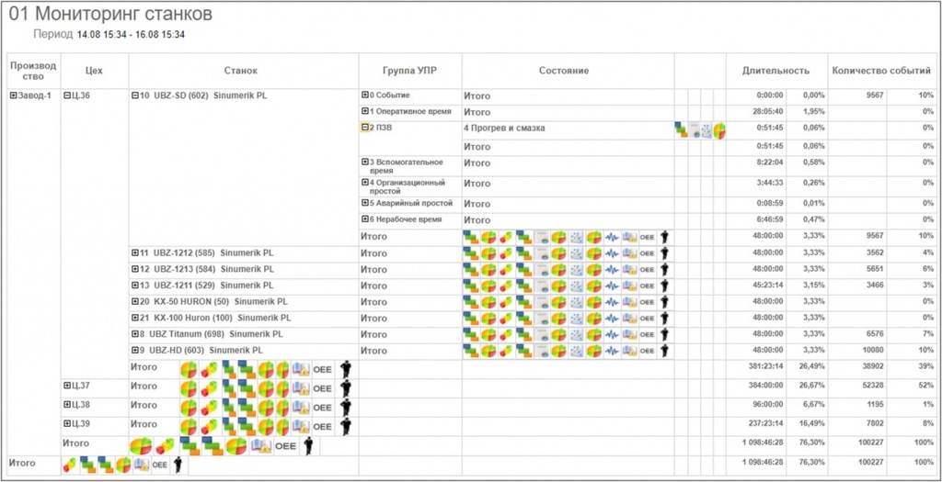The image size is (942, 482).
Task: Expand the 6 Нерабочее время group
Action: [364, 219]
